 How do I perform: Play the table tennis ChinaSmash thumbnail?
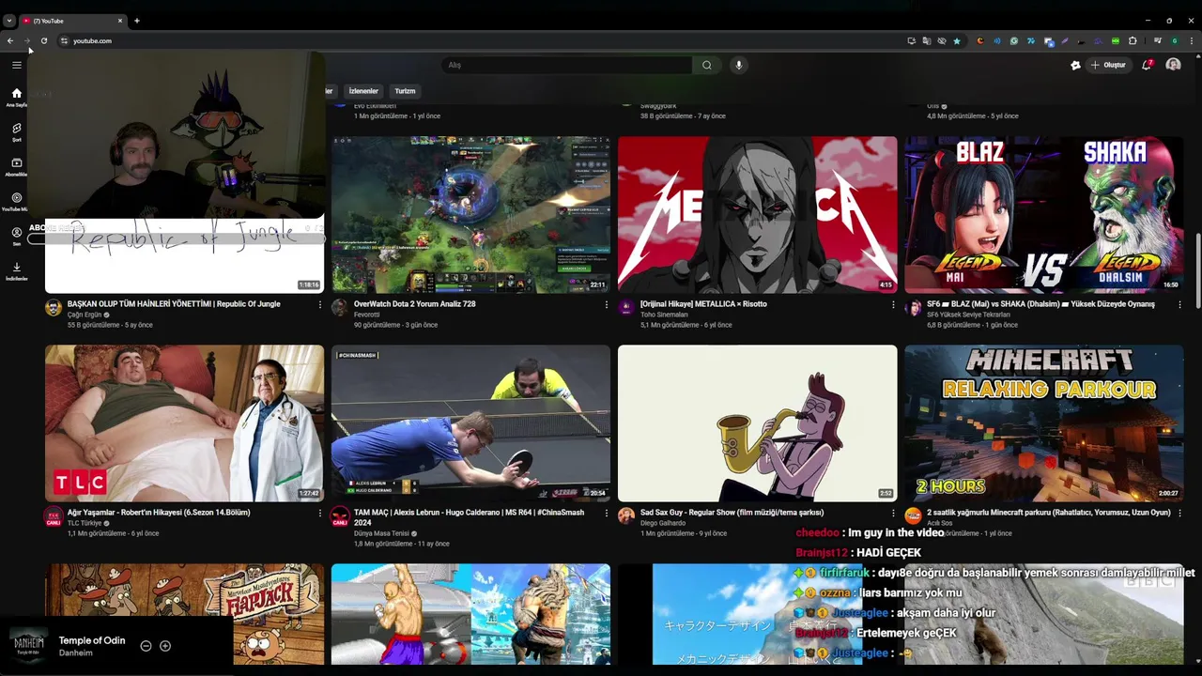pyautogui.click(x=470, y=422)
